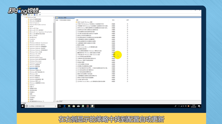222x124 pixels.
Task: Click the microphone icon in search box
Action: pyautogui.click(x=55, y=106)
